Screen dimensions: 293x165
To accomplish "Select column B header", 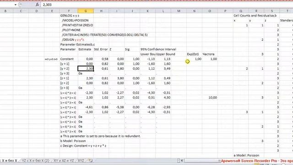I will coord(5,11).
